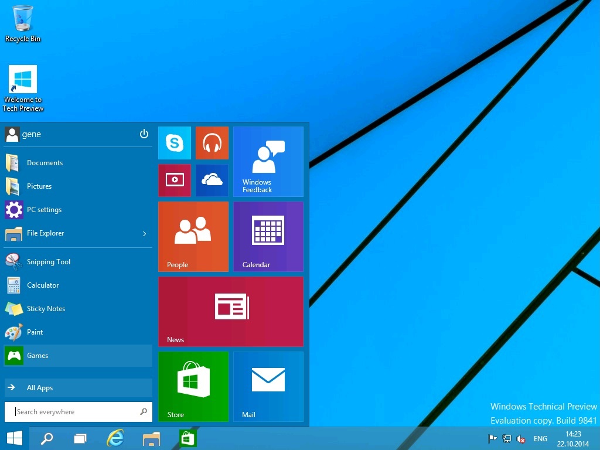Open the Calendar tile

point(268,237)
